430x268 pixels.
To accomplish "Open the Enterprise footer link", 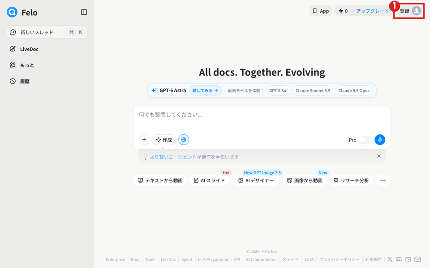I will click(116, 259).
